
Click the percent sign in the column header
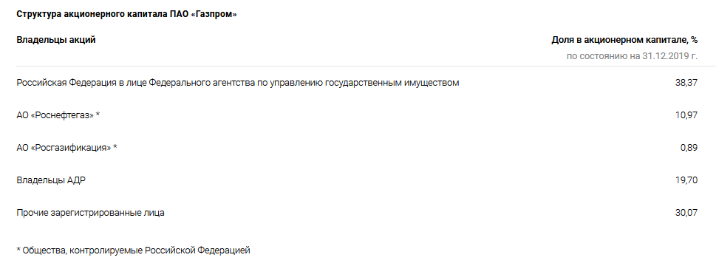point(694,40)
